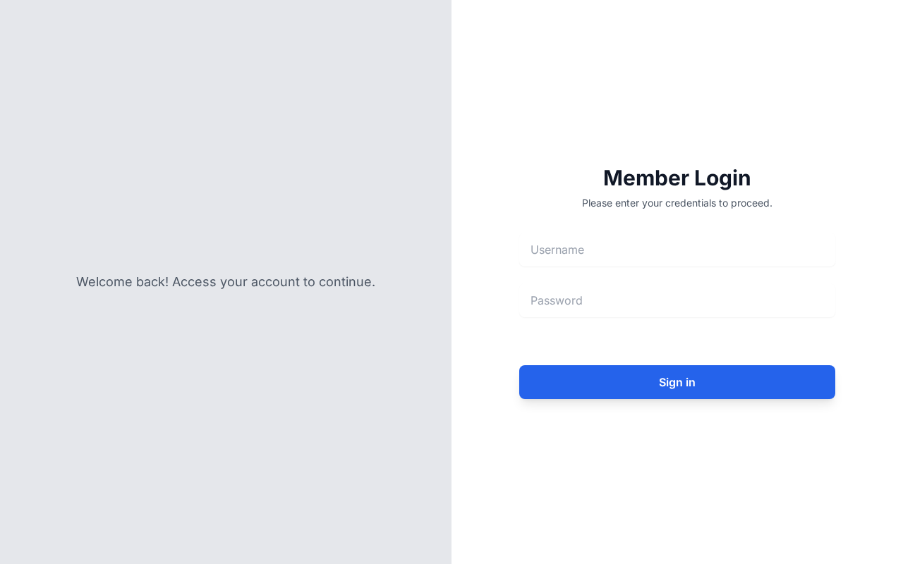This screenshot has width=903, height=564.
Task: Click the word 'Member' in the heading
Action: (646, 178)
